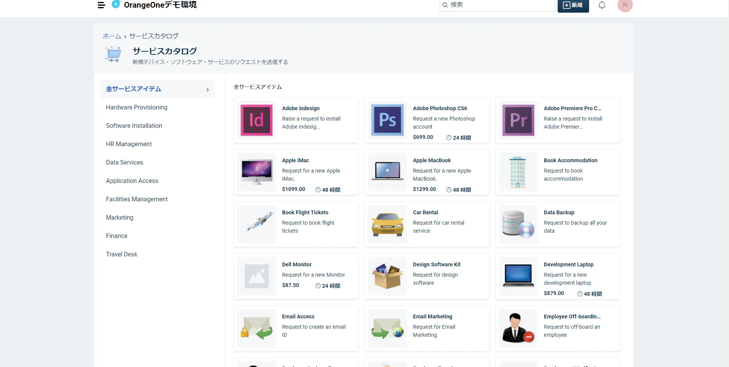Click the Data Backup database icon
The image size is (729, 367).
(x=518, y=224)
